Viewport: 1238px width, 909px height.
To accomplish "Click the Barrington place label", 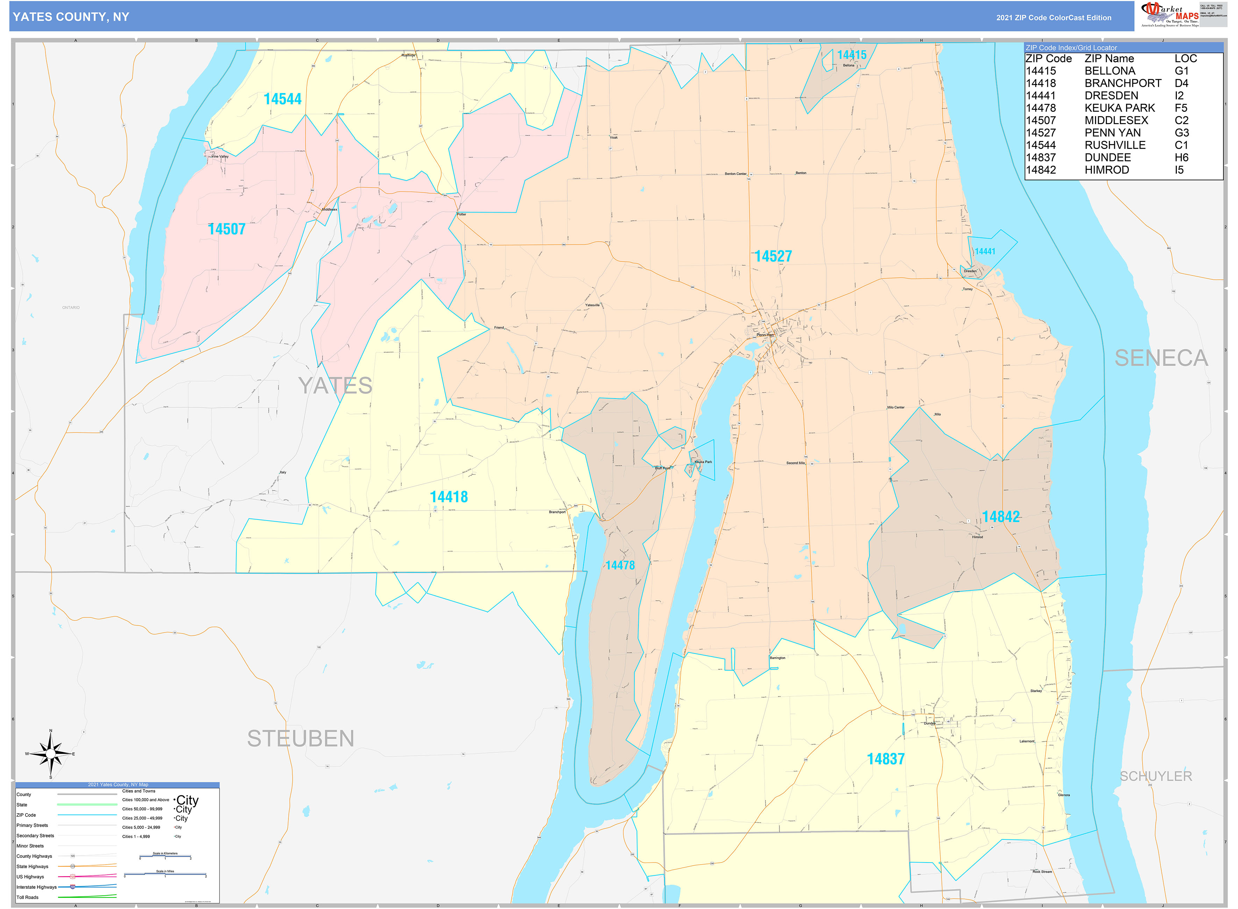I will coord(777,658).
